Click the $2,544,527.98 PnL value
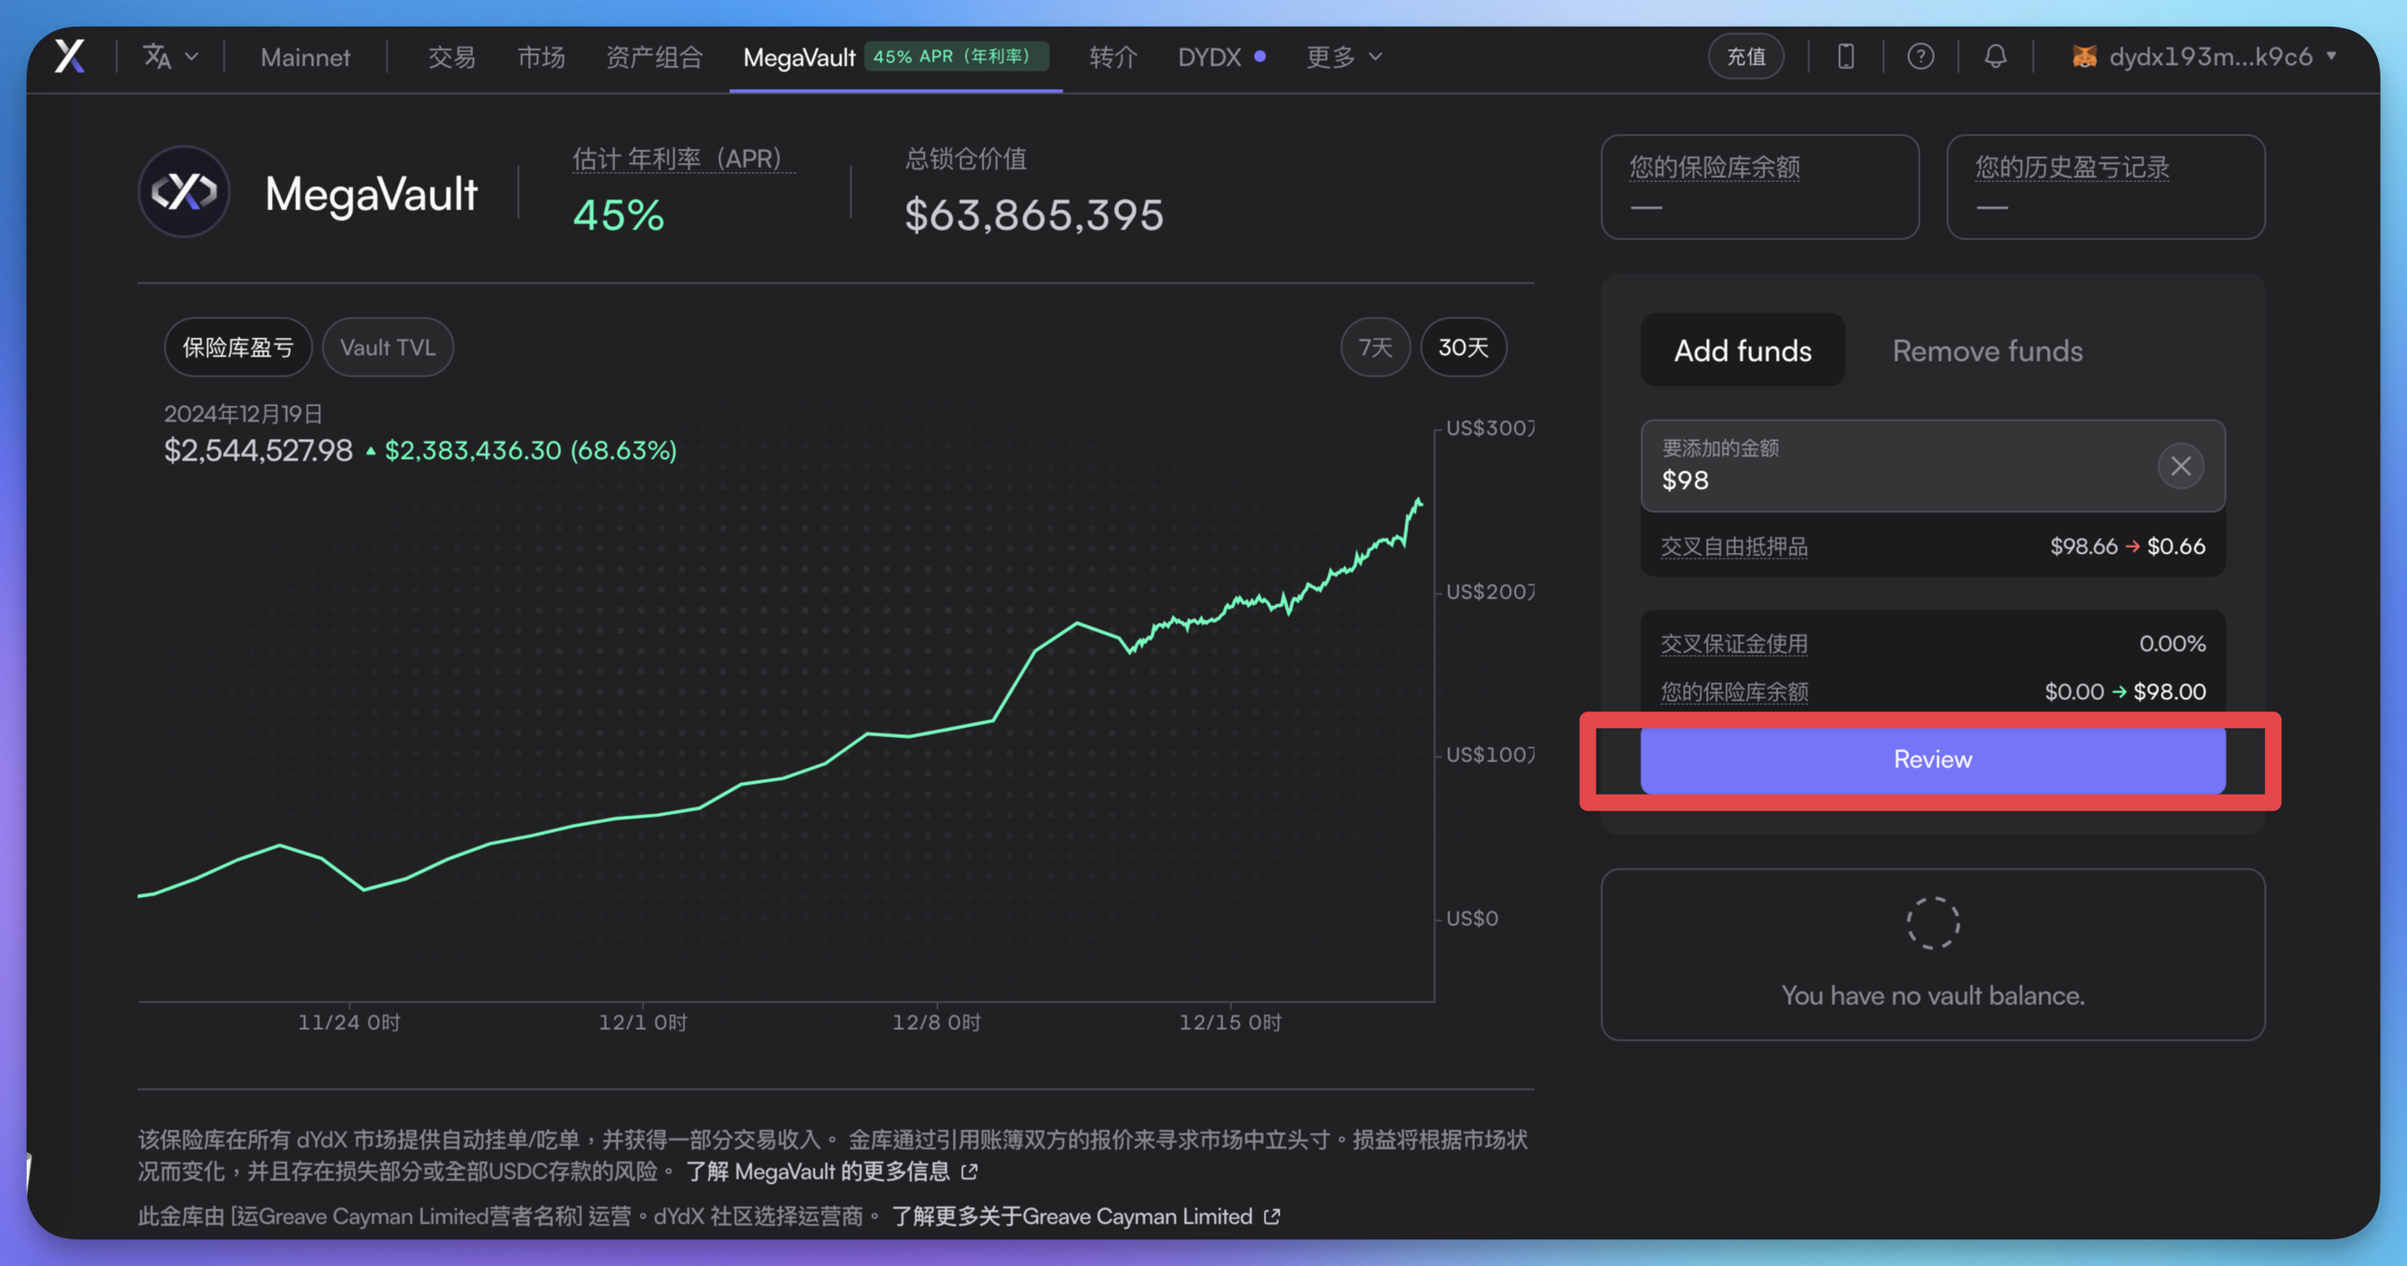This screenshot has height=1266, width=2407. point(258,451)
